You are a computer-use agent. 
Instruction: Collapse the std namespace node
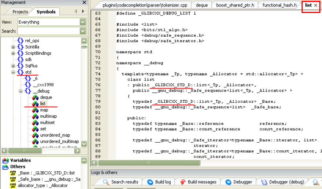coord(13,73)
